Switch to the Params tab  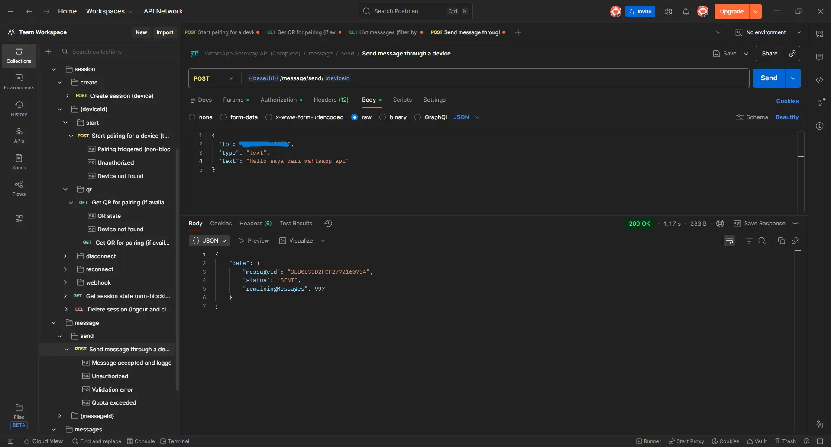point(236,100)
